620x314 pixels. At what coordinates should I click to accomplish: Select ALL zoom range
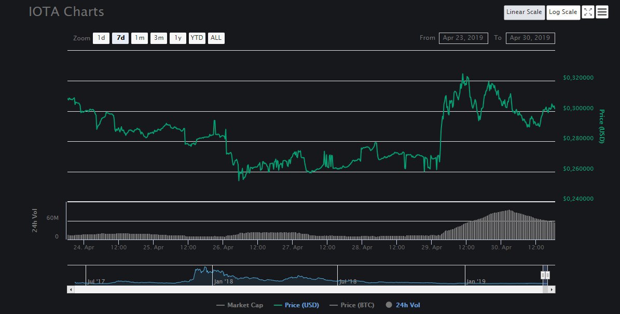pos(216,38)
